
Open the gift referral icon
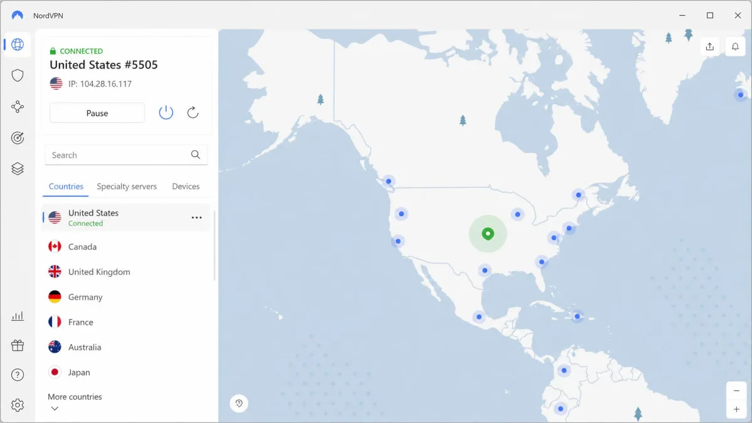click(18, 345)
